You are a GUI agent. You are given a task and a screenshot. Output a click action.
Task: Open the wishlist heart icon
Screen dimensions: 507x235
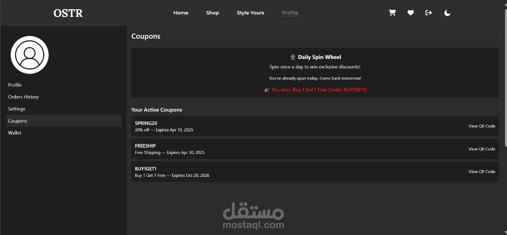[410, 13]
